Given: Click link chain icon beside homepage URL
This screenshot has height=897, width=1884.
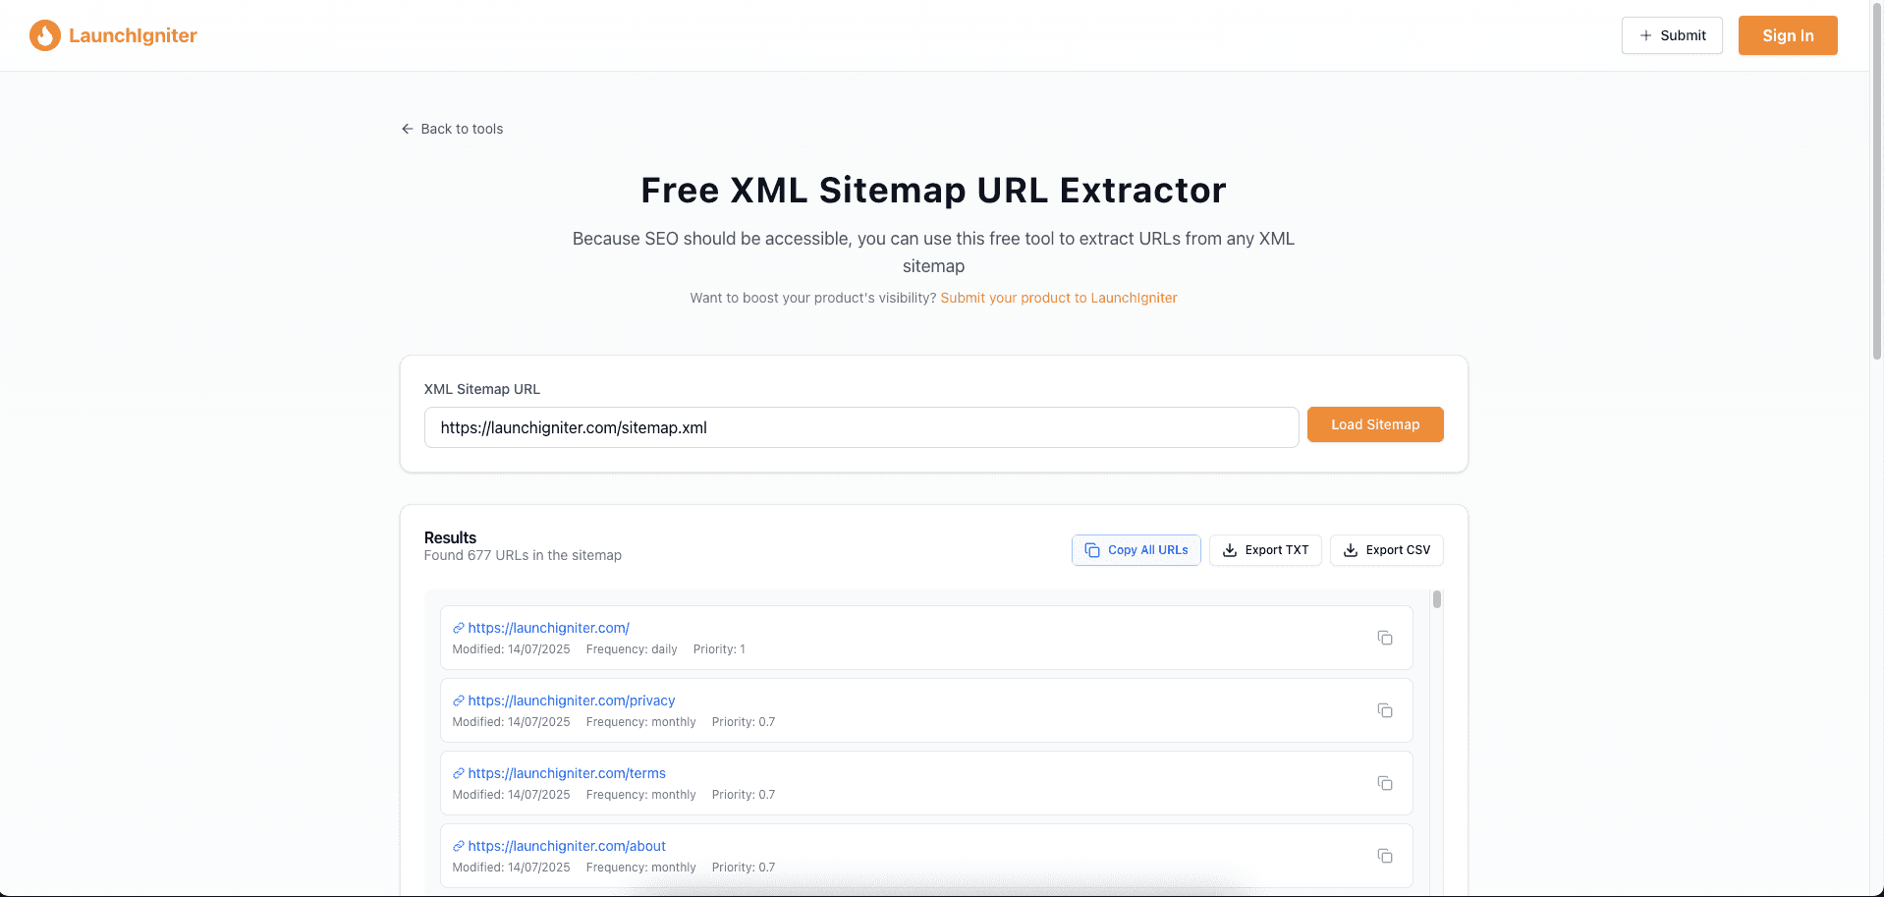Looking at the screenshot, I should click(459, 628).
